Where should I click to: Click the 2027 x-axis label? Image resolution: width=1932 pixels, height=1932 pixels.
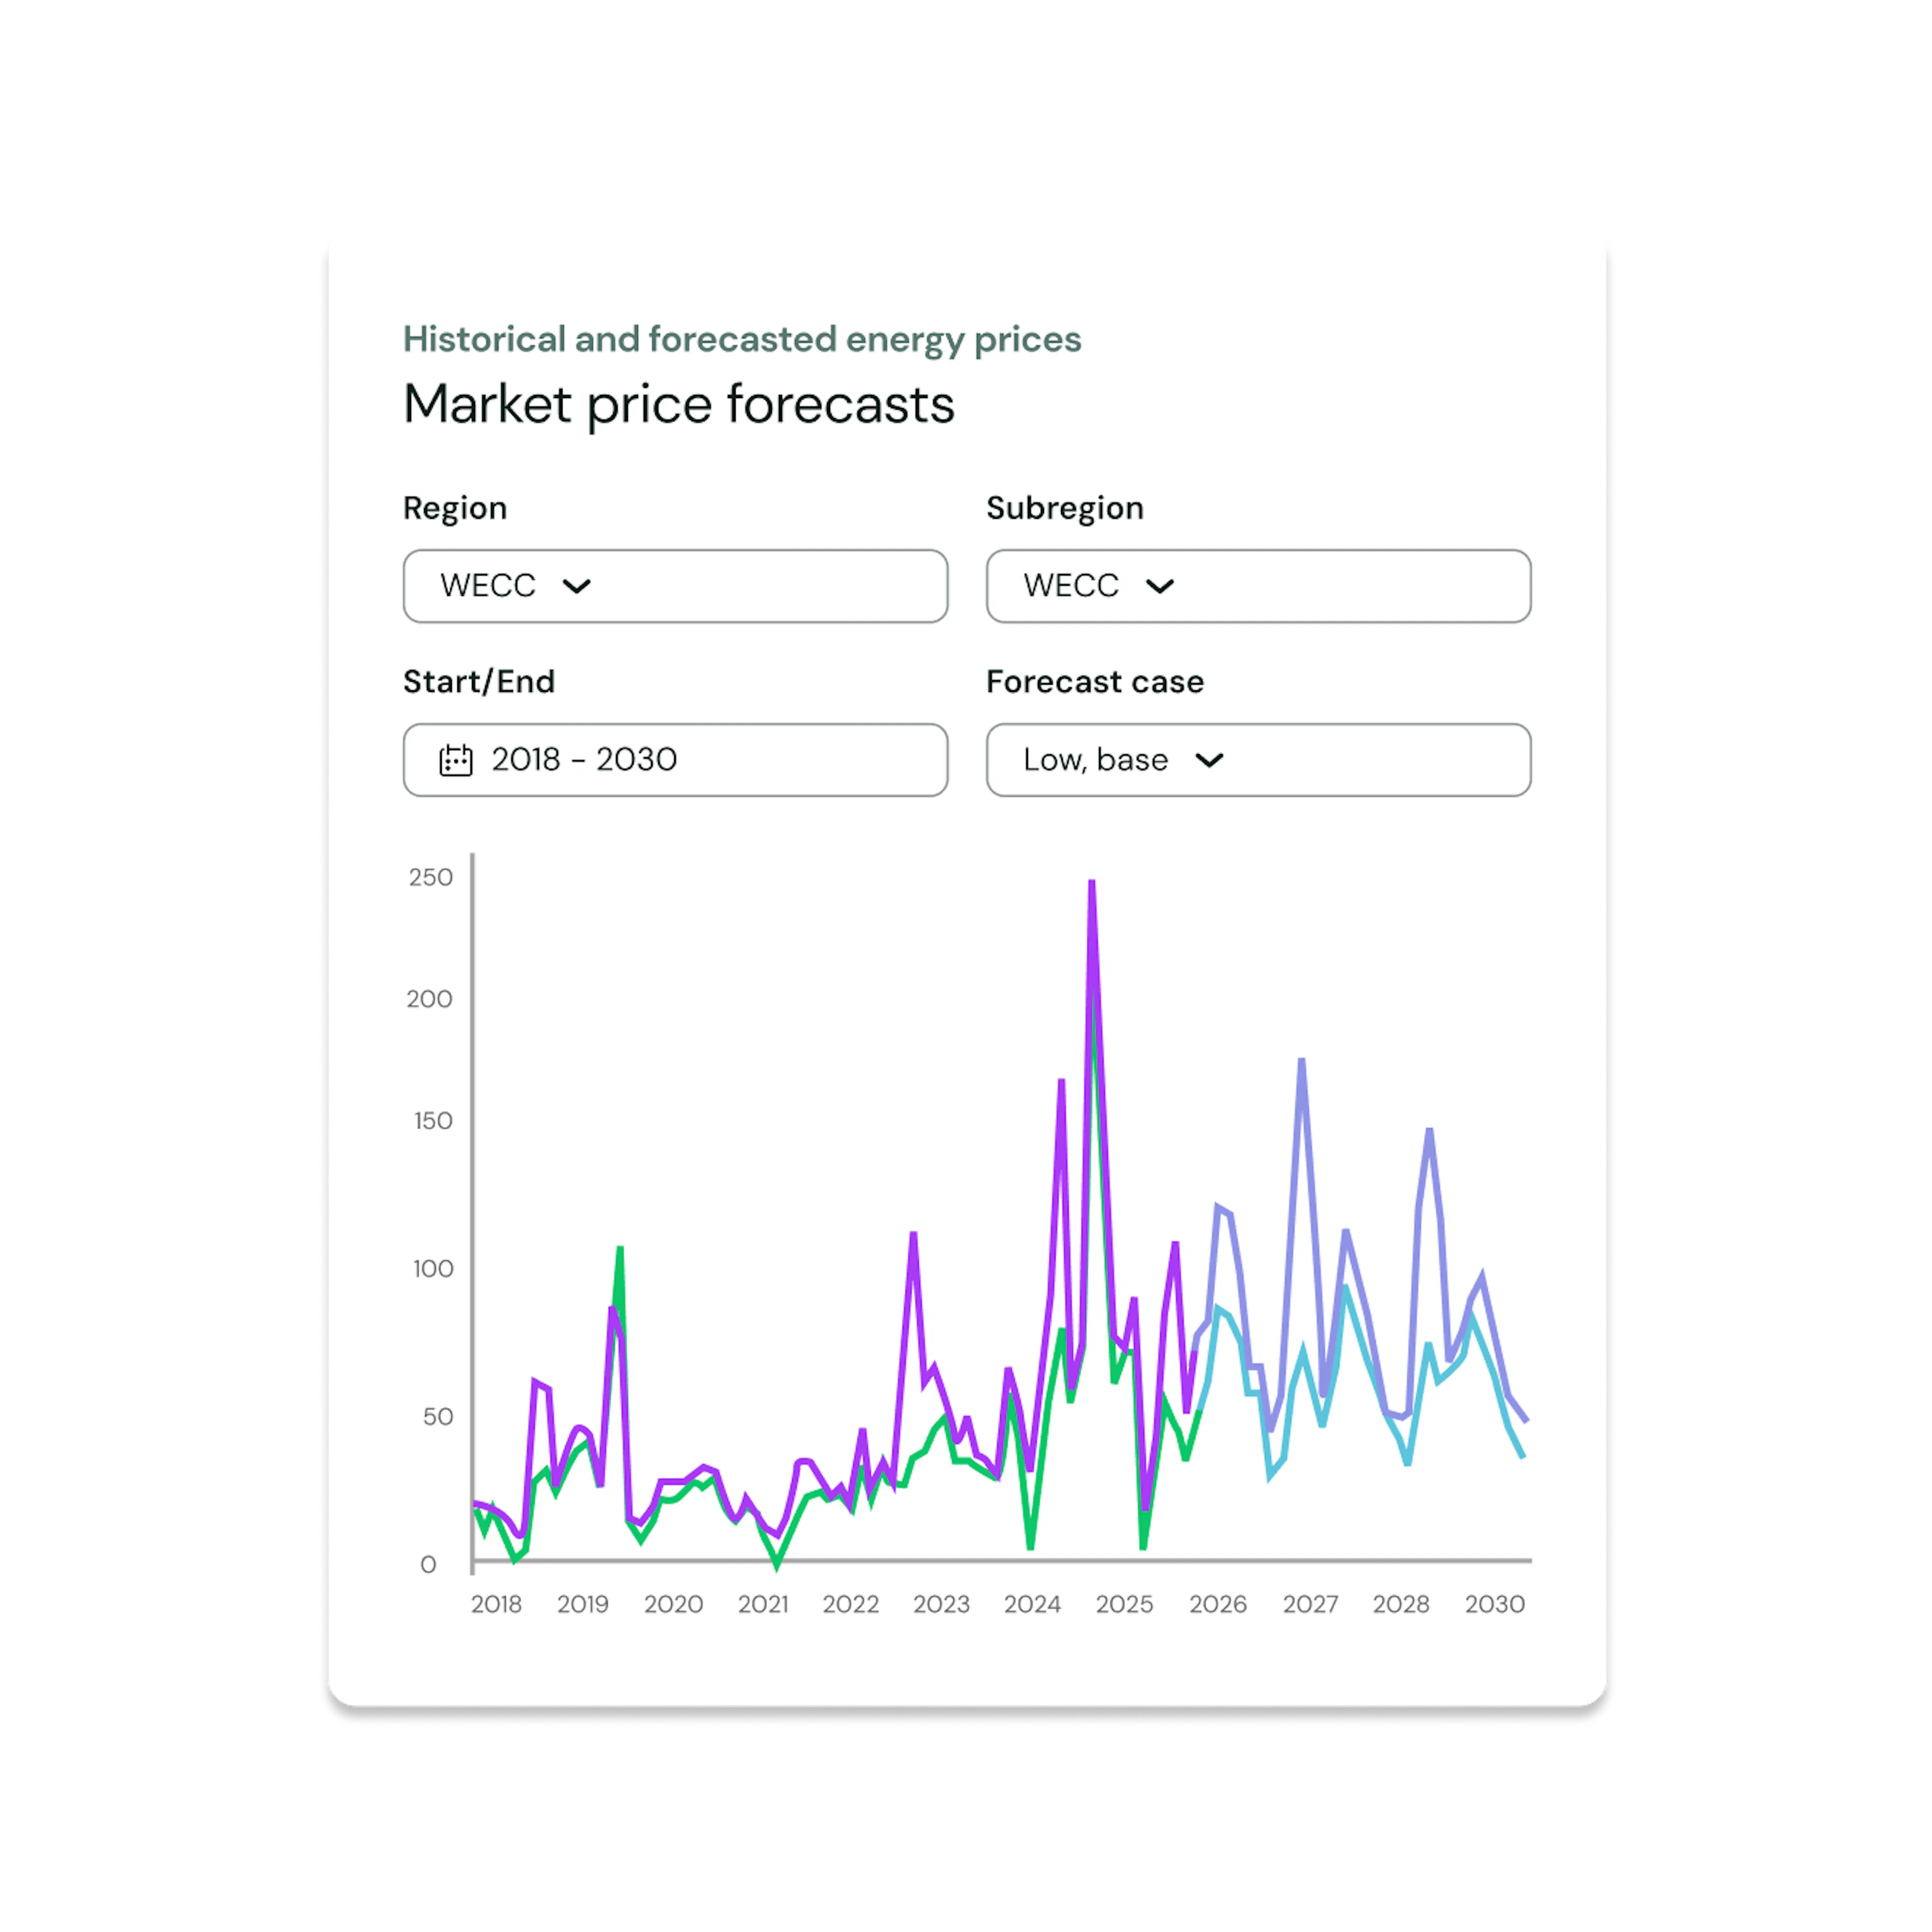tap(1310, 1605)
